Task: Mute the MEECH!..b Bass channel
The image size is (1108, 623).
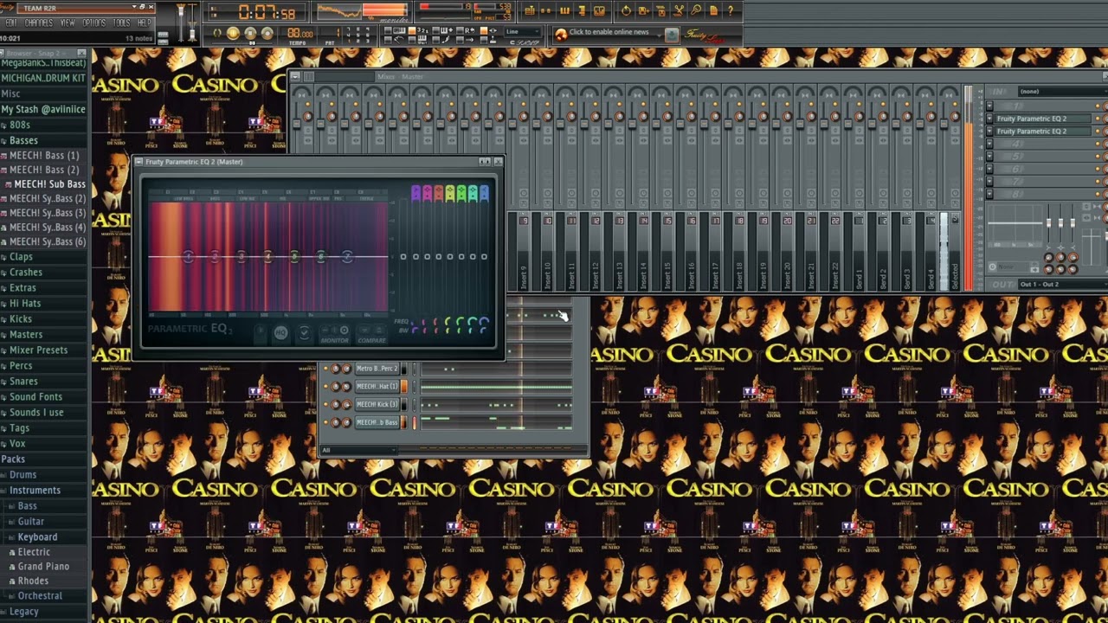Action: 326,422
